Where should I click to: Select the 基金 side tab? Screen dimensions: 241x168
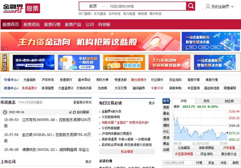(166, 113)
